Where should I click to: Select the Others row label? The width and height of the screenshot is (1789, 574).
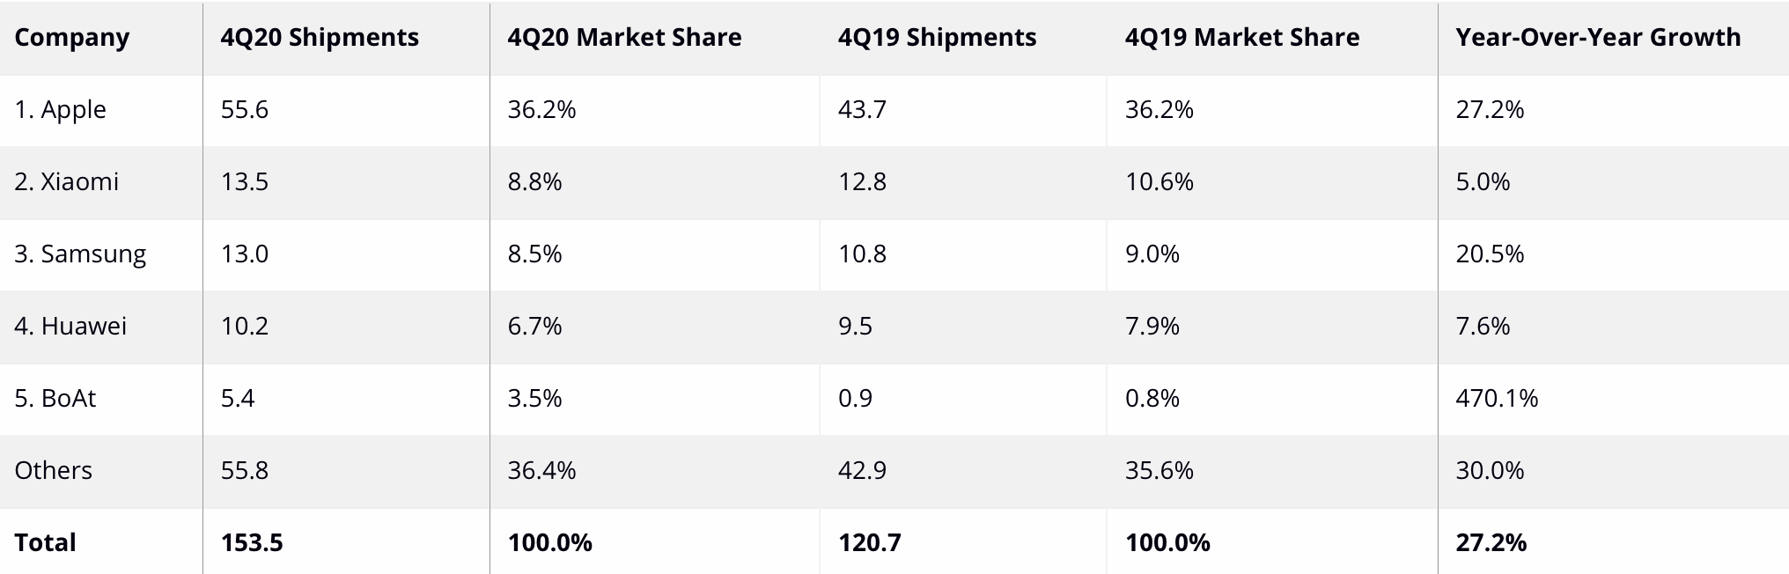53,470
